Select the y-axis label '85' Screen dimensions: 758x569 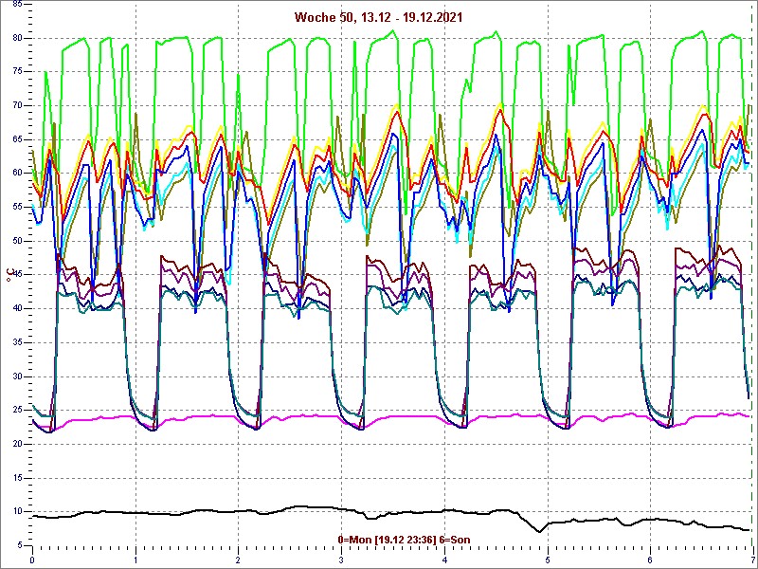pos(17,5)
